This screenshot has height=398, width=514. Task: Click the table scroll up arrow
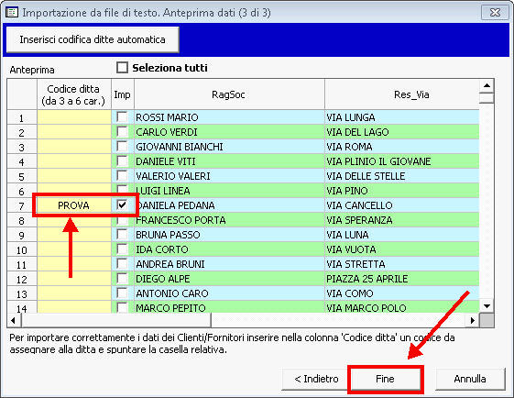(487, 85)
